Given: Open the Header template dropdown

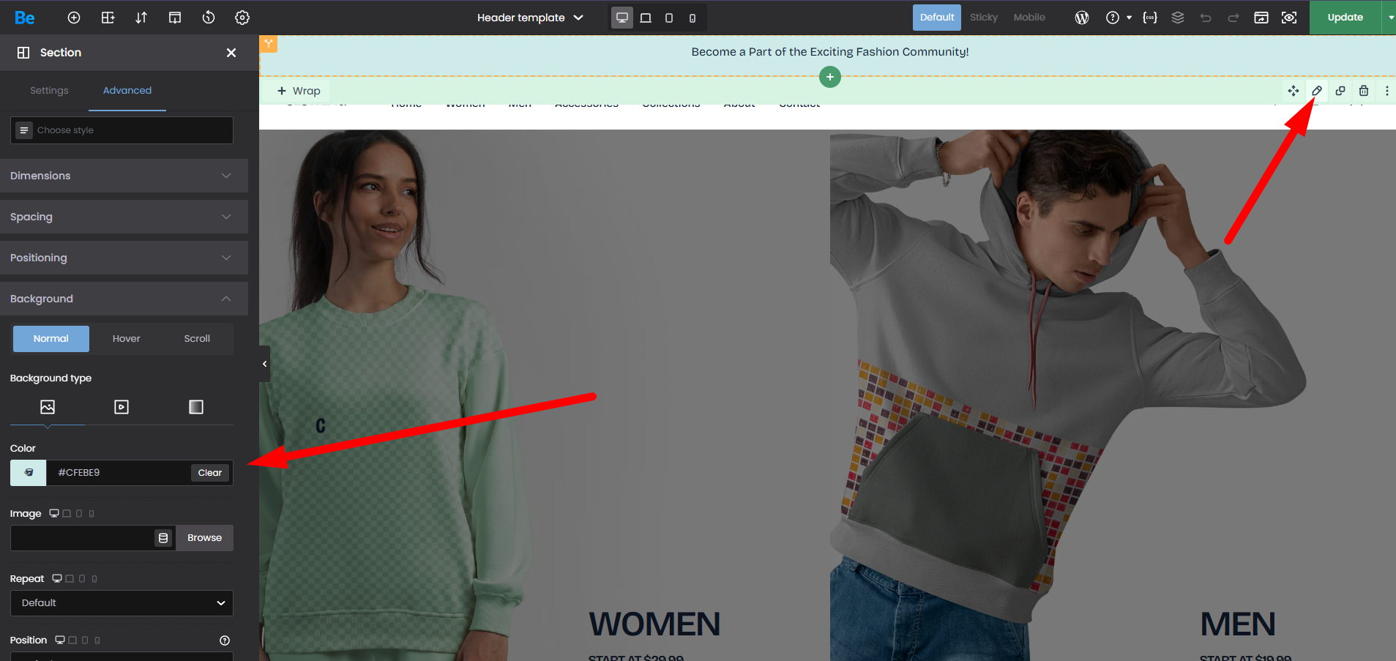Looking at the screenshot, I should click(529, 18).
